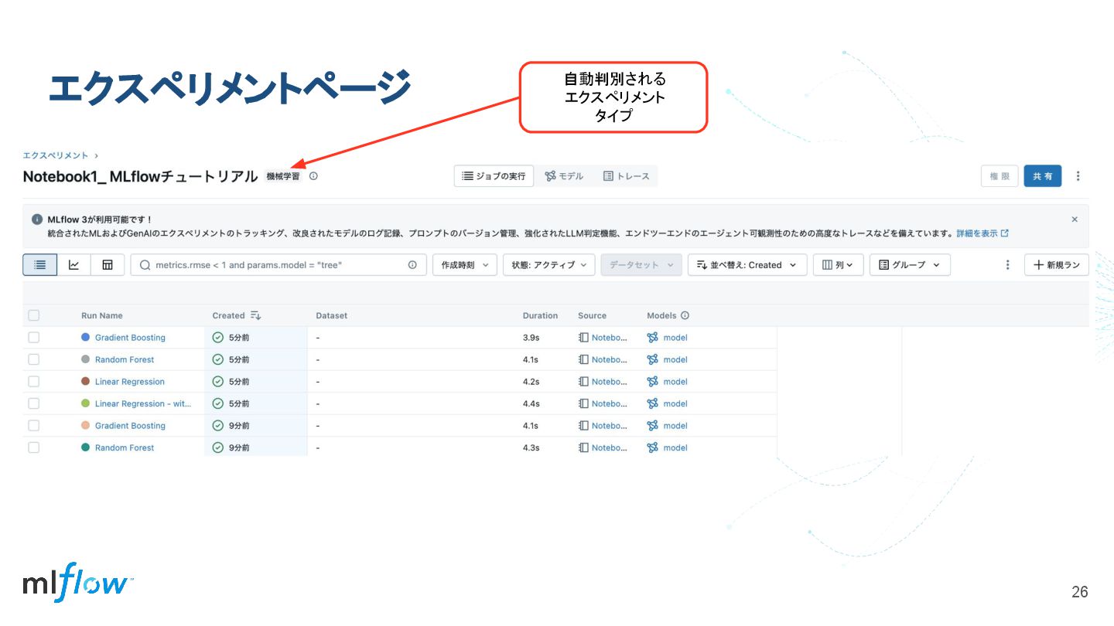Select all runs with header checkbox
1114x626 pixels.
point(33,315)
